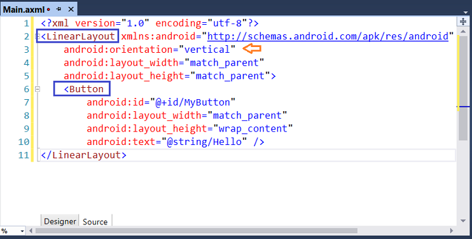The height and width of the screenshot is (239, 472).
Task: Click the horizontal scrollbar right arrow
Action: (x=451, y=231)
